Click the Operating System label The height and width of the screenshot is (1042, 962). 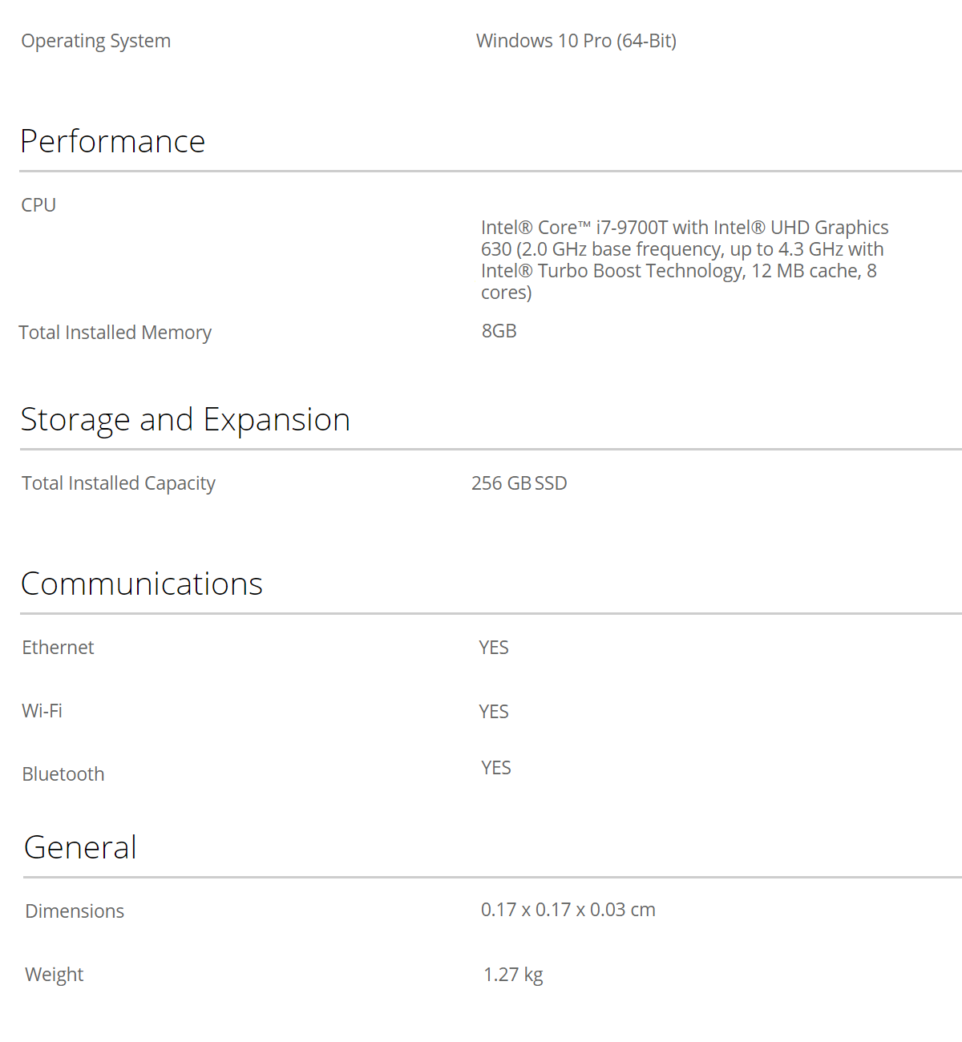(x=96, y=41)
